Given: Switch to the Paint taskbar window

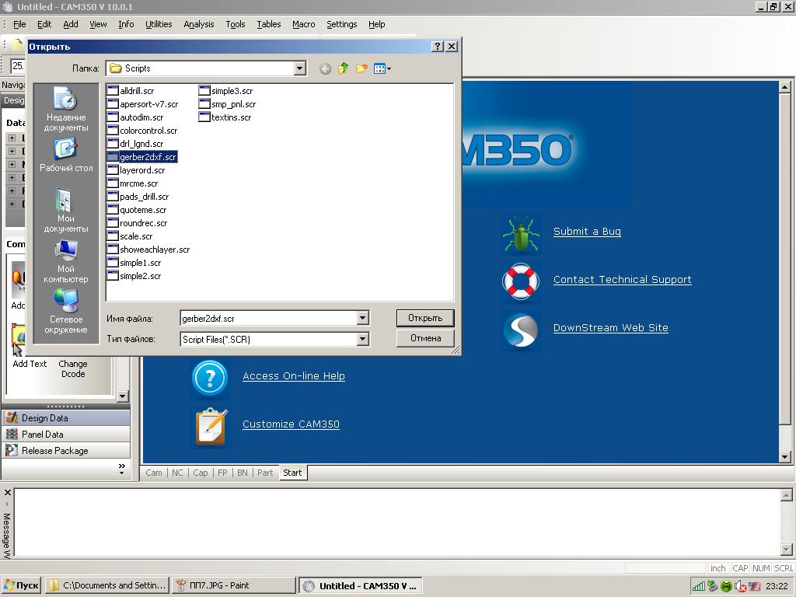Looking at the screenshot, I should (233, 585).
